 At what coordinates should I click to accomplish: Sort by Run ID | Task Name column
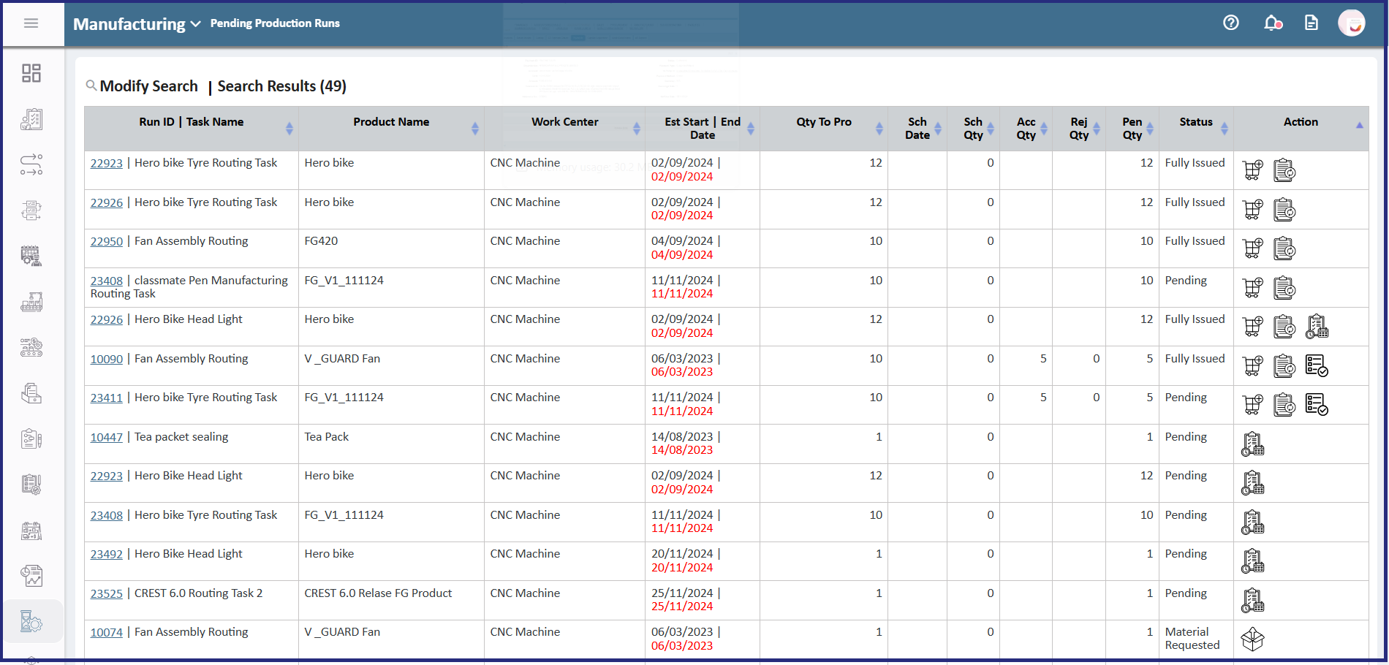(x=289, y=129)
